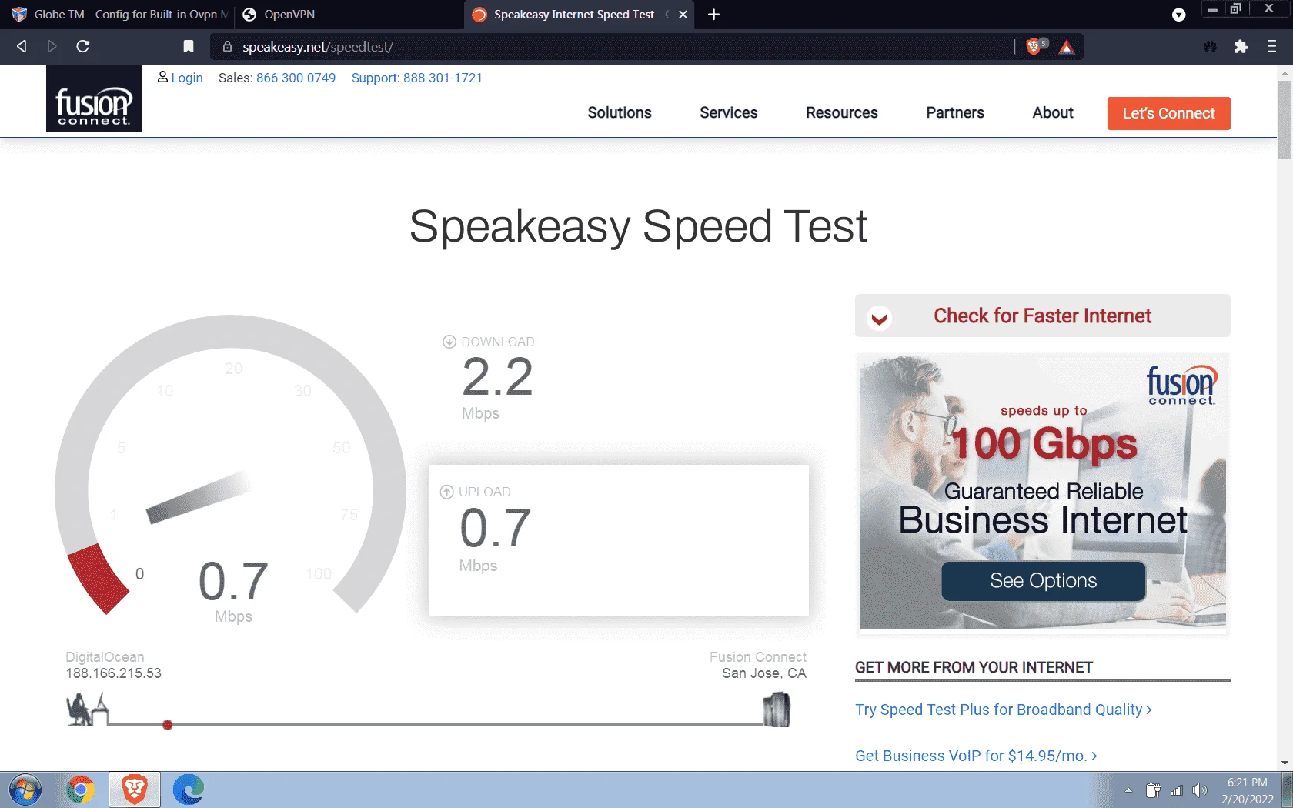Switch to the OpenVPN tab
1293x808 pixels.
[349, 15]
